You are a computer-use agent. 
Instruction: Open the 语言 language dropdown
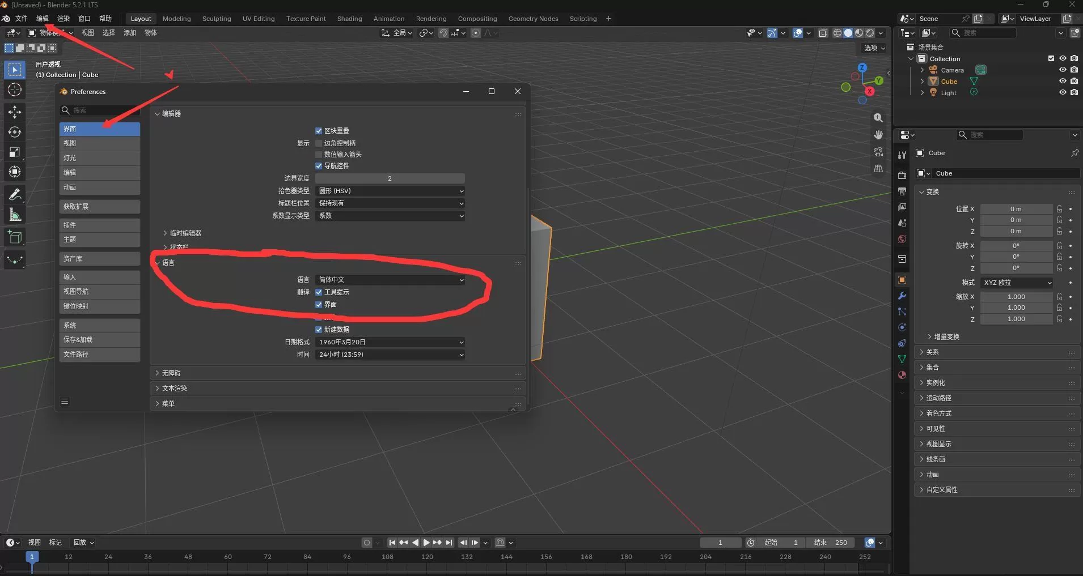pyautogui.click(x=390, y=280)
